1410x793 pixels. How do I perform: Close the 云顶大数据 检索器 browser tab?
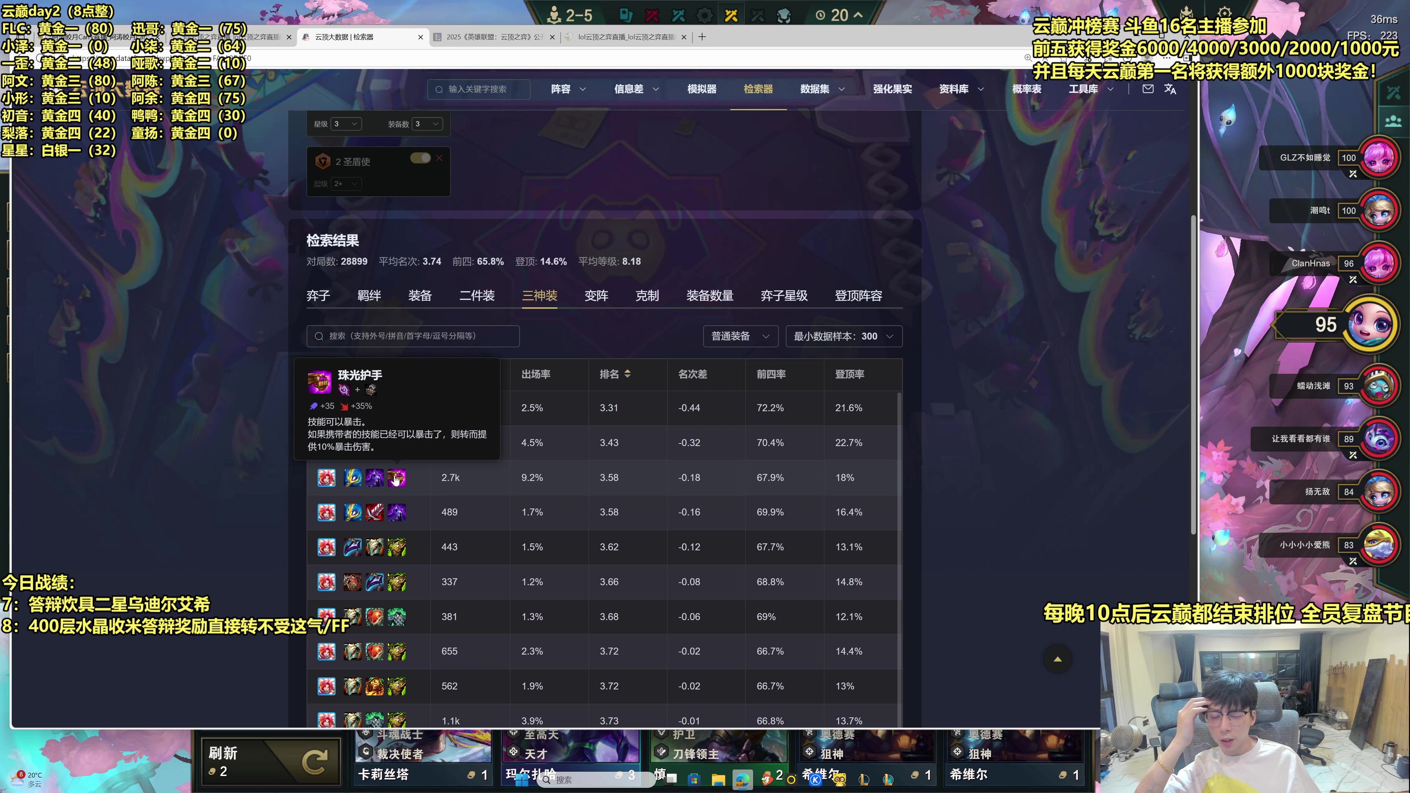click(420, 37)
